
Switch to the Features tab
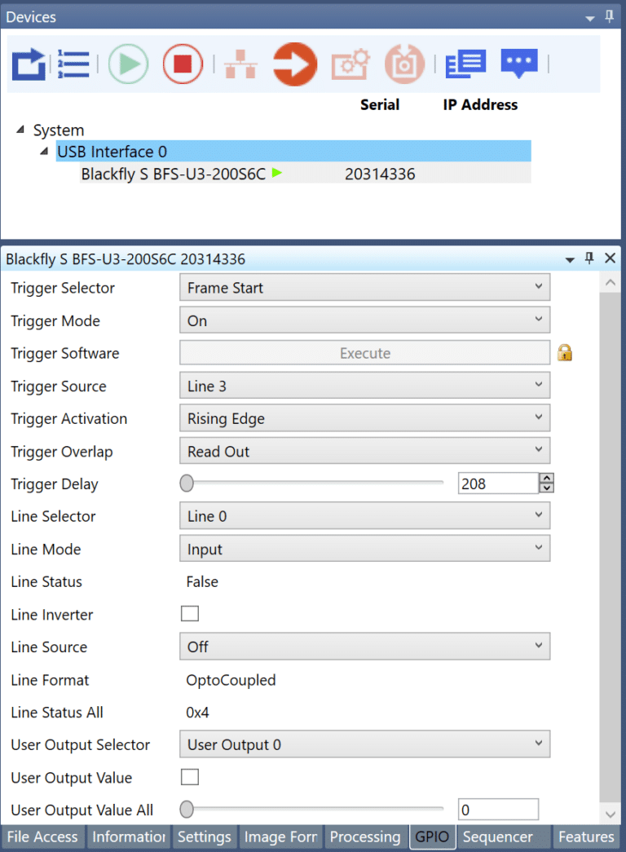586,837
